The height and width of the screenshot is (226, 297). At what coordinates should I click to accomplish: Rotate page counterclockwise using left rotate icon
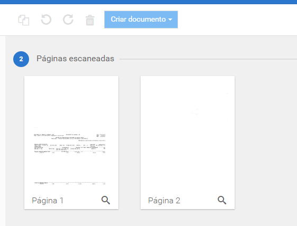tap(46, 20)
